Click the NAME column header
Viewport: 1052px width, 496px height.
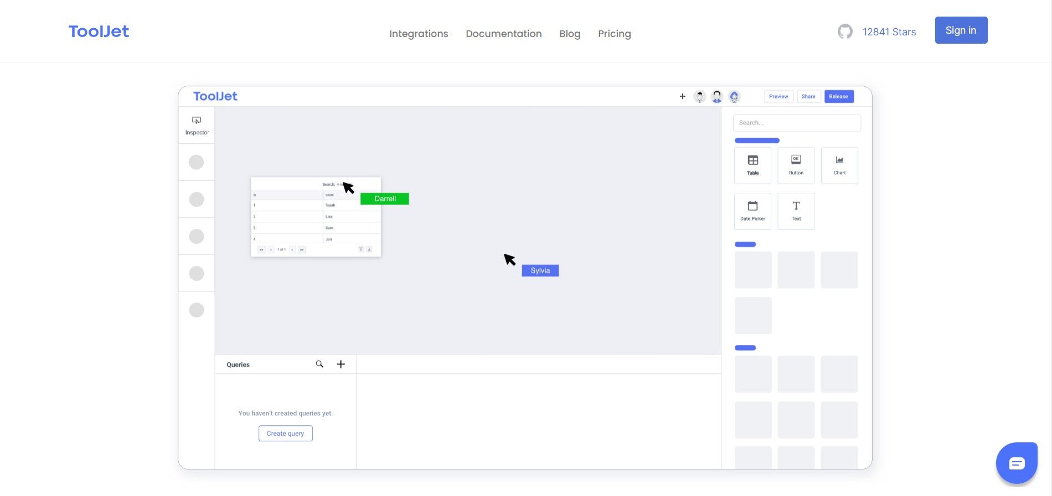point(329,195)
